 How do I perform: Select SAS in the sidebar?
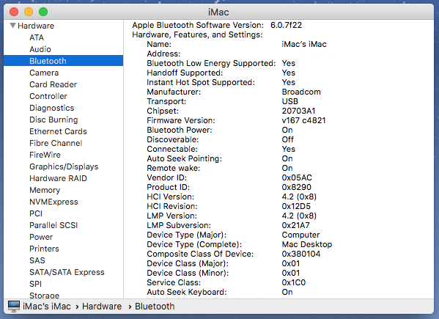[x=37, y=260]
